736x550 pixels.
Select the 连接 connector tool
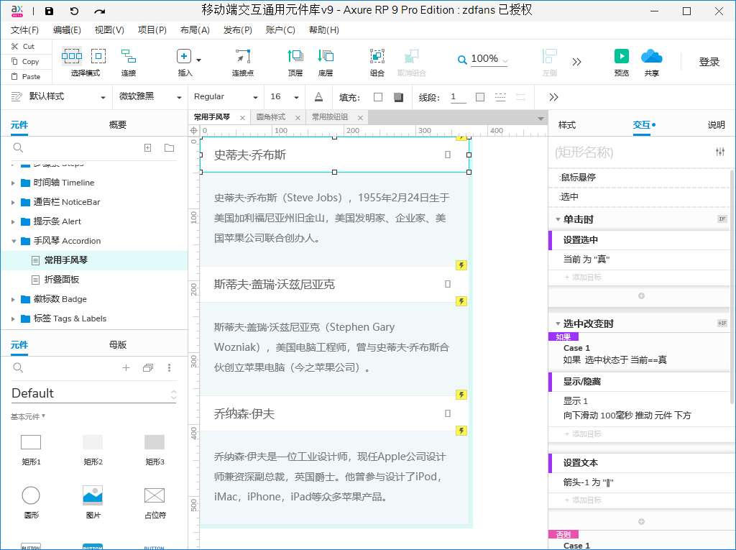tap(128, 62)
